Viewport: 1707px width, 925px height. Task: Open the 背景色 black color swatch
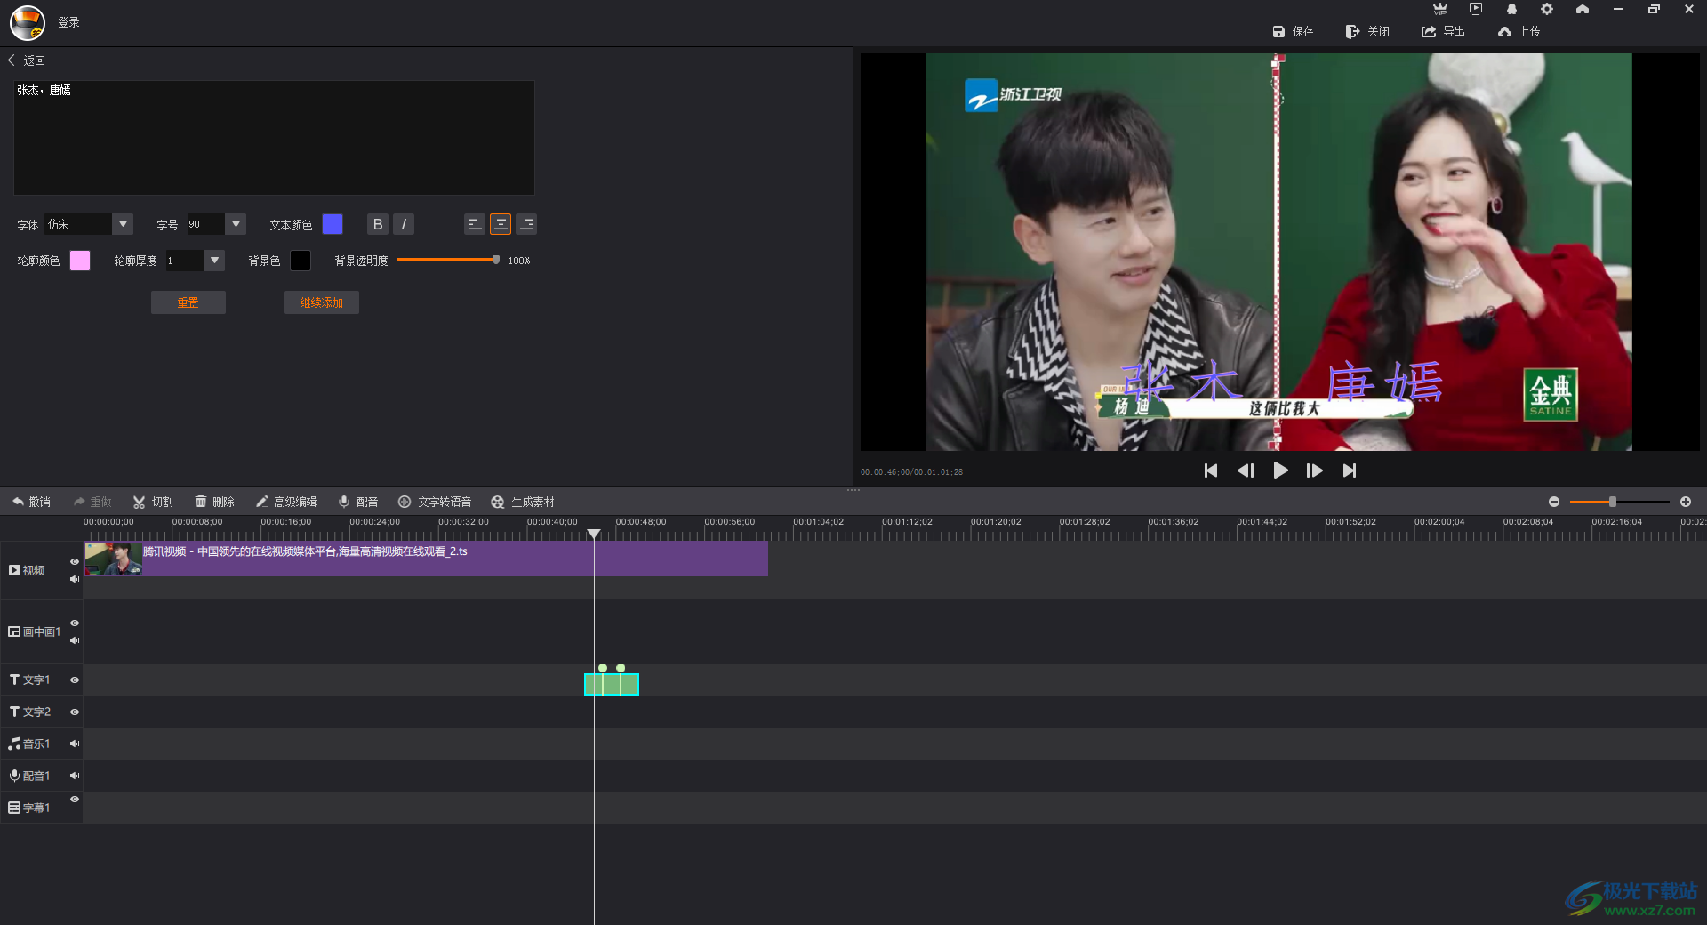point(301,261)
